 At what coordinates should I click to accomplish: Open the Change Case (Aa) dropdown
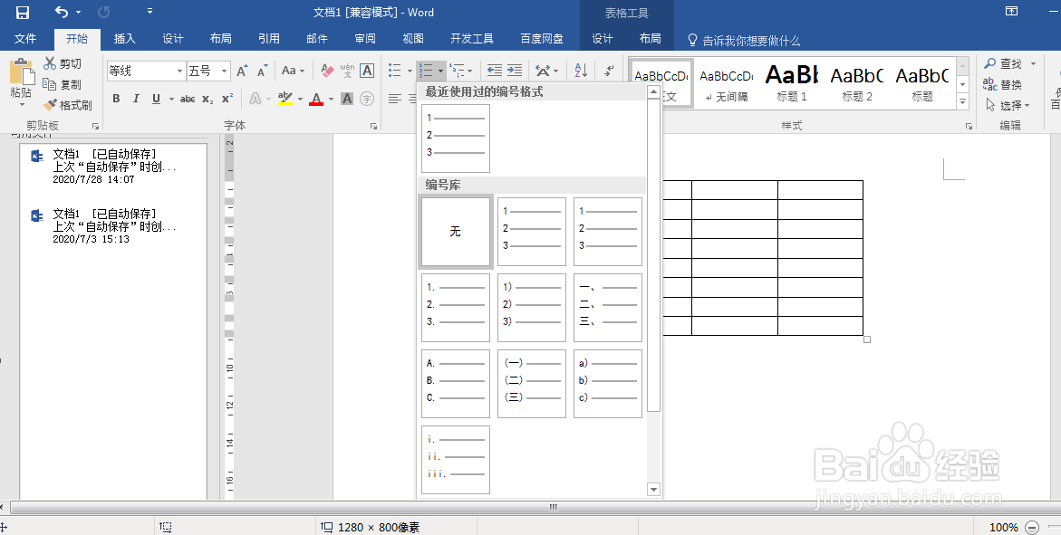(292, 70)
